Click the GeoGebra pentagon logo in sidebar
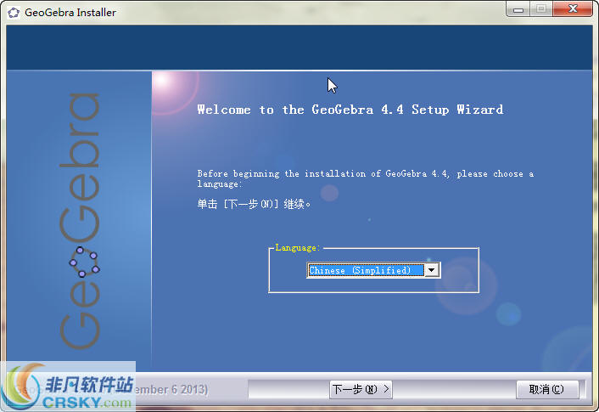 point(84,262)
